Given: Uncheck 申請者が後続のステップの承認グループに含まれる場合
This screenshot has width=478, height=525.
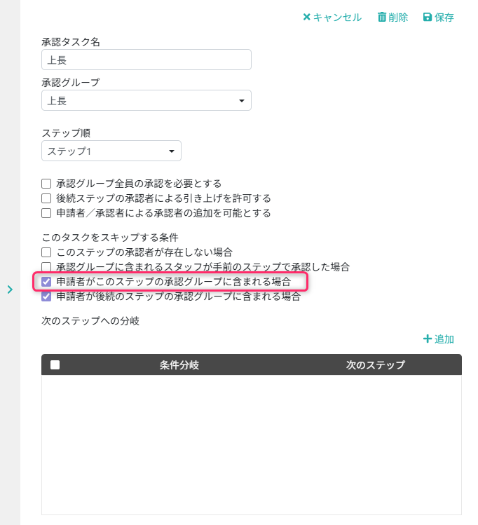Looking at the screenshot, I should coord(46,296).
